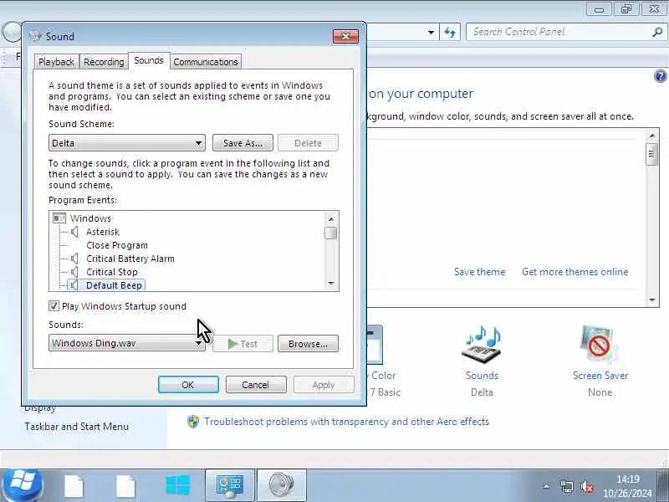The height and width of the screenshot is (502, 669).
Task: Select Critical Battery Alarm event
Action: click(x=130, y=259)
